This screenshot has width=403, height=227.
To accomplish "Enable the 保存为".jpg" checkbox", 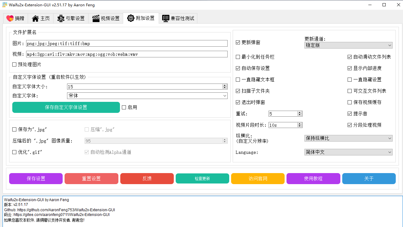I will tap(14, 129).
